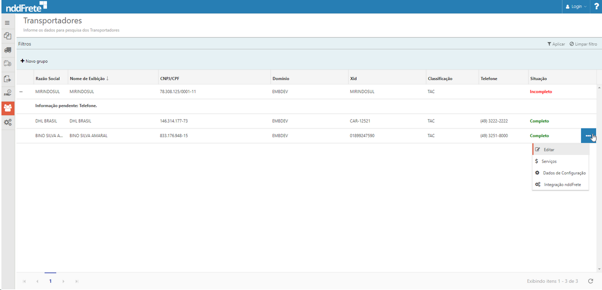Click the hand with coin sidebar icon
The image size is (602, 290).
pyautogui.click(x=7, y=92)
